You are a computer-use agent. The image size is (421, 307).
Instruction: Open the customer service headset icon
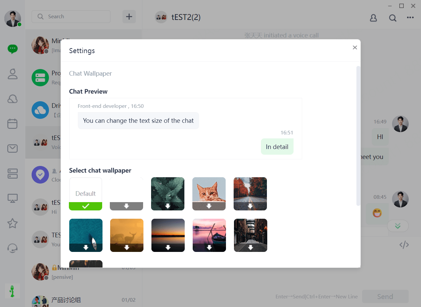[13, 248]
